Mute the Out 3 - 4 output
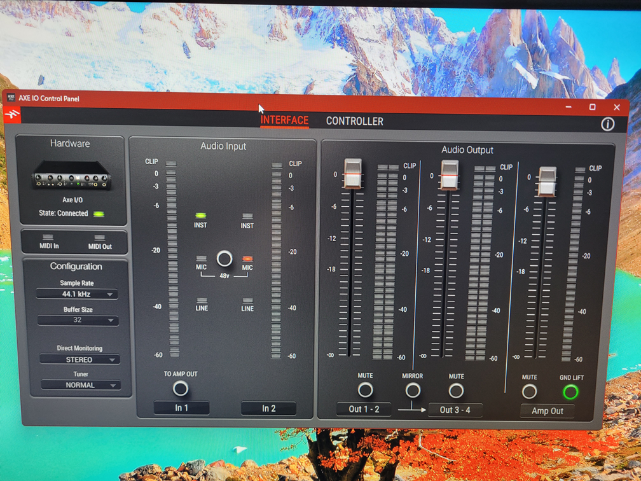The width and height of the screenshot is (641, 481). [456, 390]
